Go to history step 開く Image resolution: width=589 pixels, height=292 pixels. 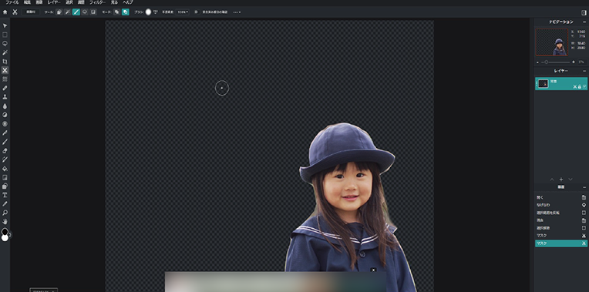tap(561, 197)
